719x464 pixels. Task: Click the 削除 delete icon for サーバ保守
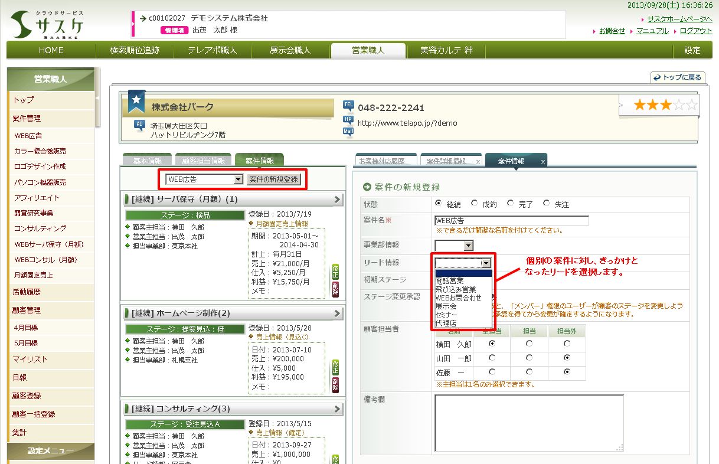coord(335,289)
